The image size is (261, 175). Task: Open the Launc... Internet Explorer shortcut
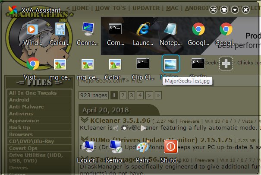tap(143, 35)
